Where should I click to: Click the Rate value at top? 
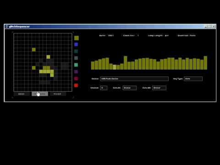[111, 35]
